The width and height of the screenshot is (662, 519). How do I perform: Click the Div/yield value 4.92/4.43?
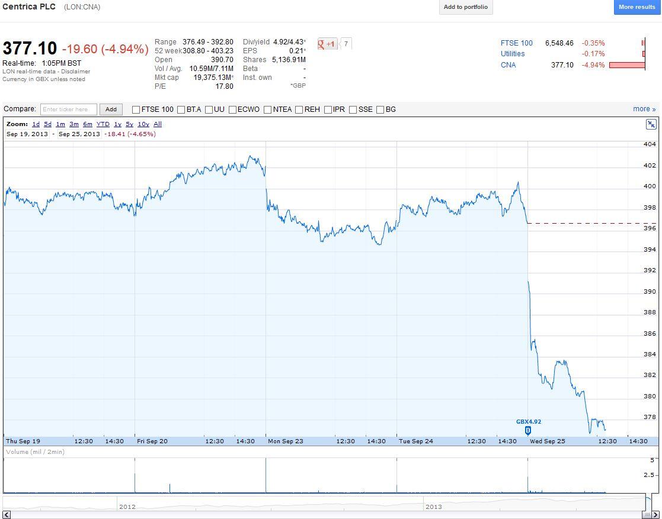[x=289, y=42]
